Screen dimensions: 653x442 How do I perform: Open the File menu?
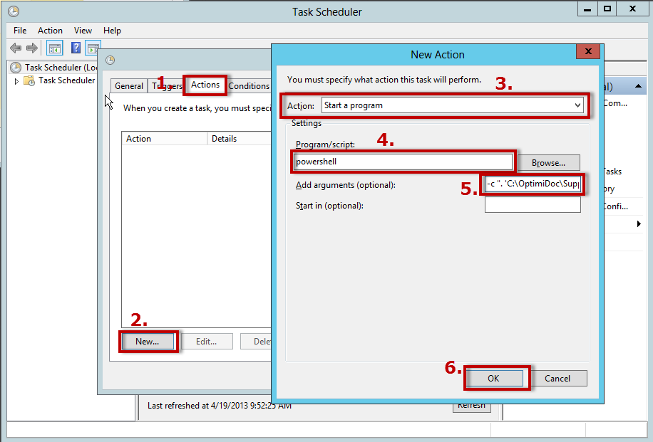(20, 31)
